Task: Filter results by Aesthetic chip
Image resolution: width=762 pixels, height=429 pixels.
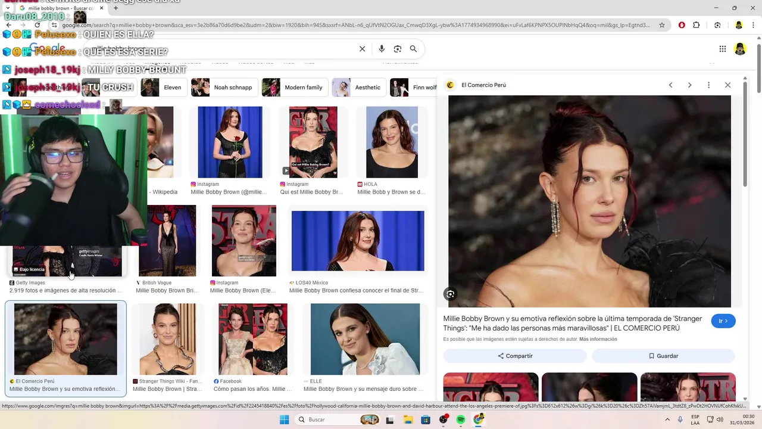Action: coord(358,88)
